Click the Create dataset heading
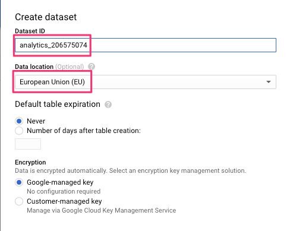 [x=46, y=17]
